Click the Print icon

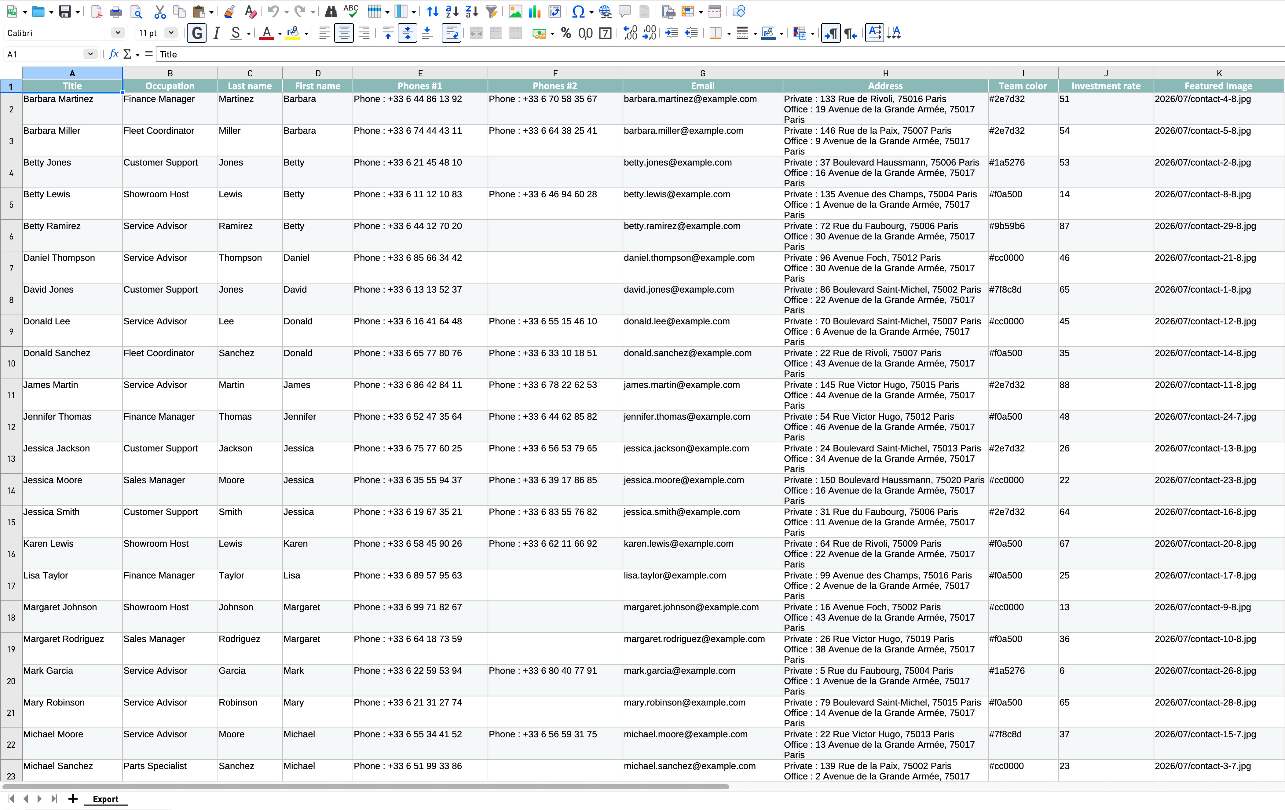point(116,11)
